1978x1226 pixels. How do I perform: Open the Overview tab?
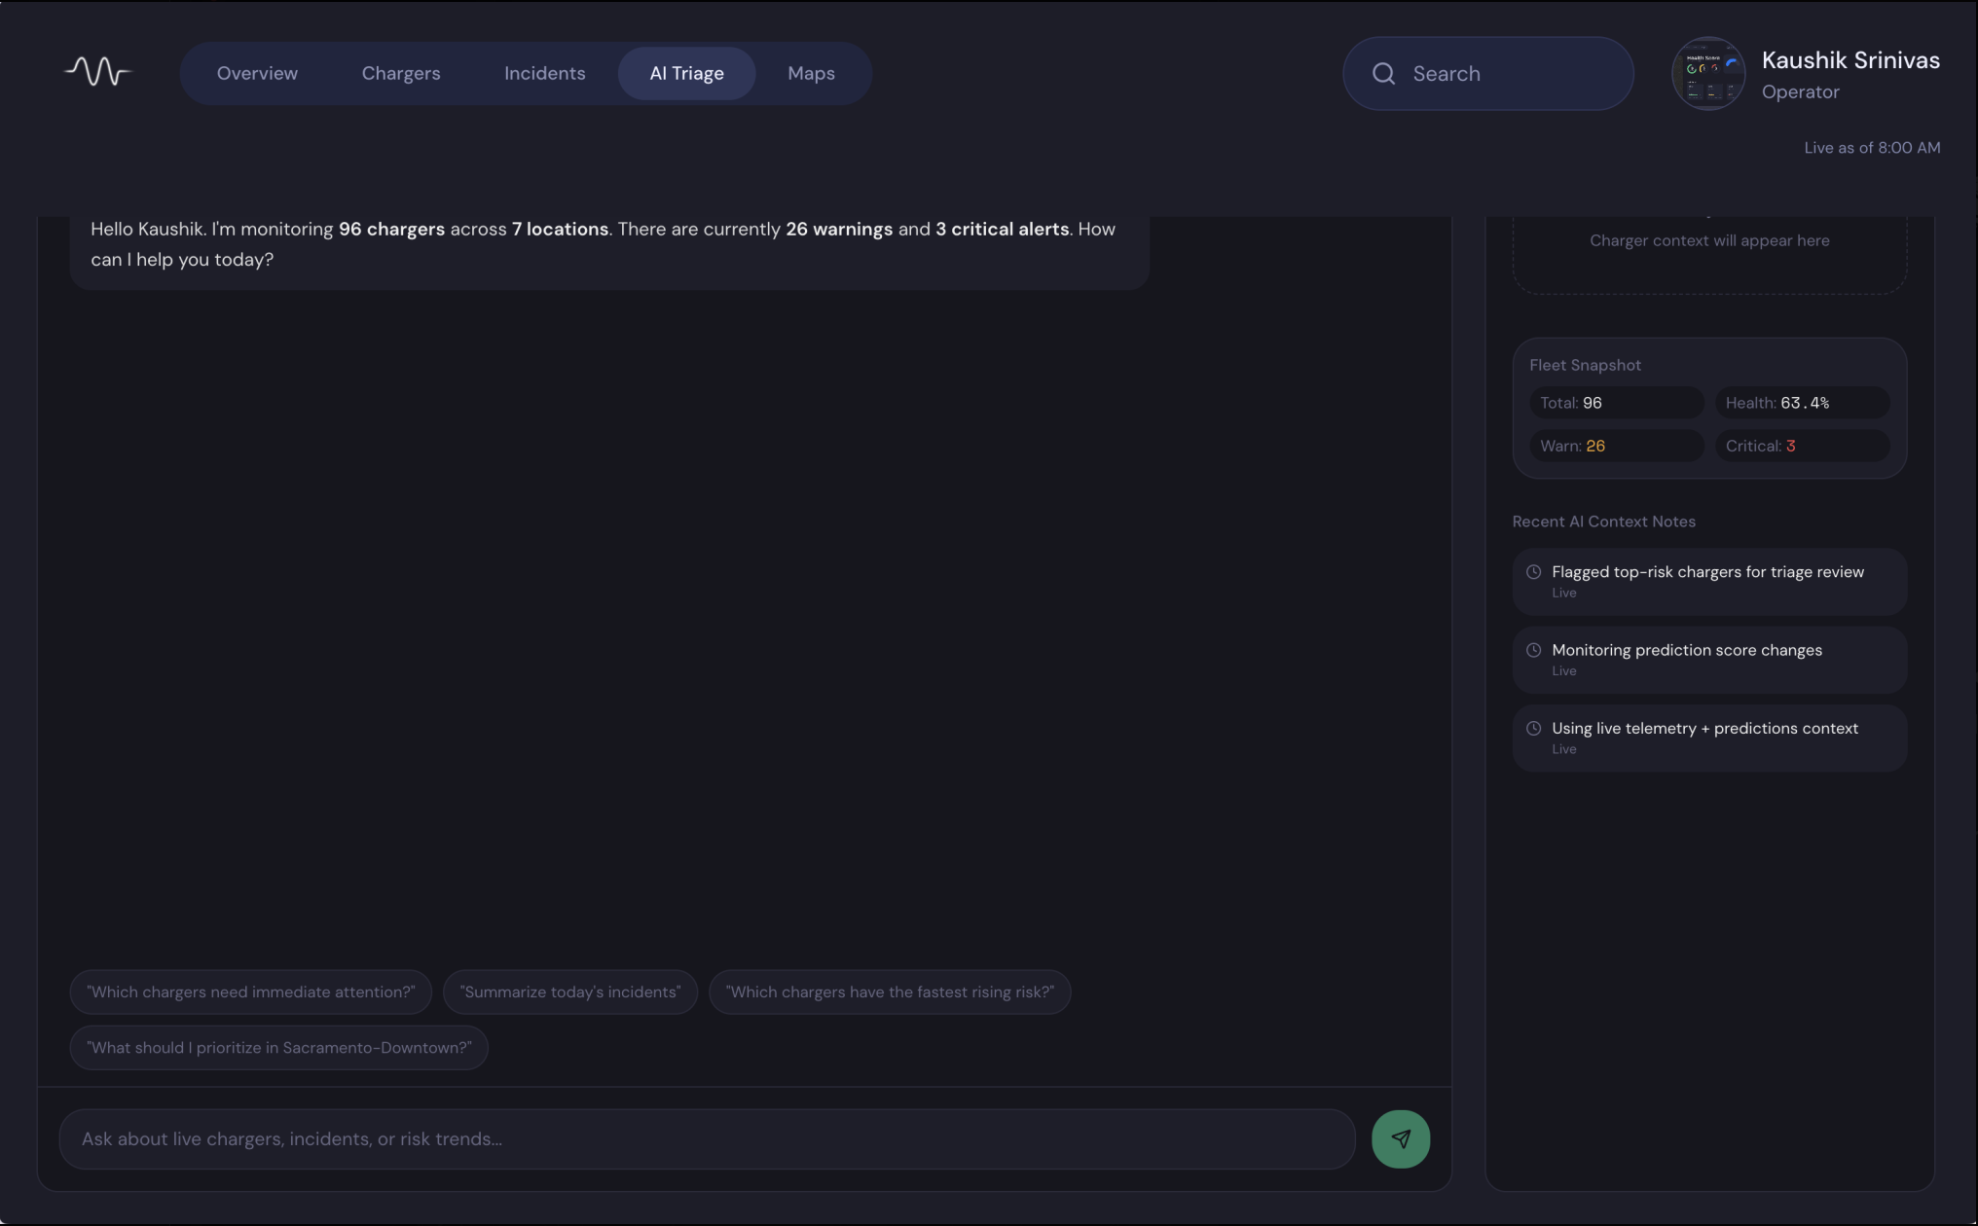[x=257, y=74]
